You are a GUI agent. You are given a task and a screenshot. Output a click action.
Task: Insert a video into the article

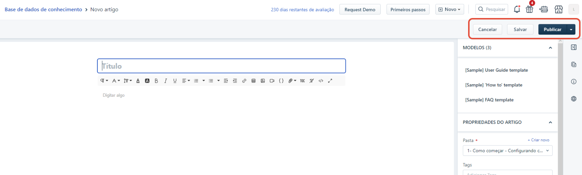pos(272,81)
